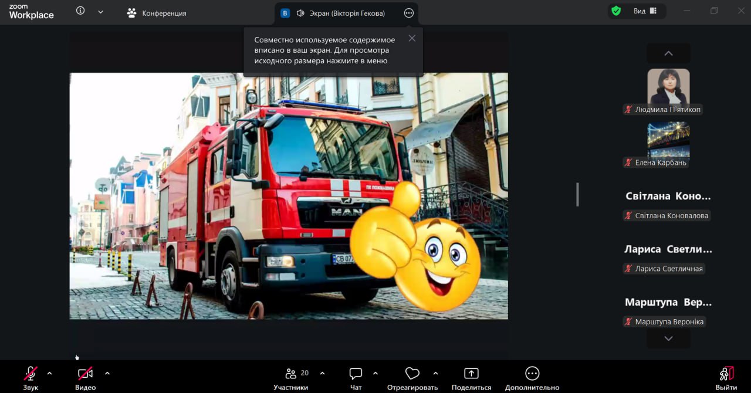The height and width of the screenshot is (393, 751).
Task: Unmute microphone with Звук button
Action: [x=31, y=374]
